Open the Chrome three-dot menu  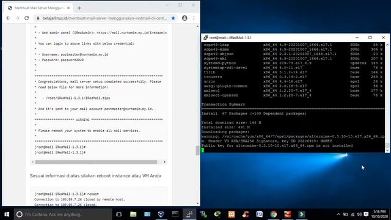point(194,18)
